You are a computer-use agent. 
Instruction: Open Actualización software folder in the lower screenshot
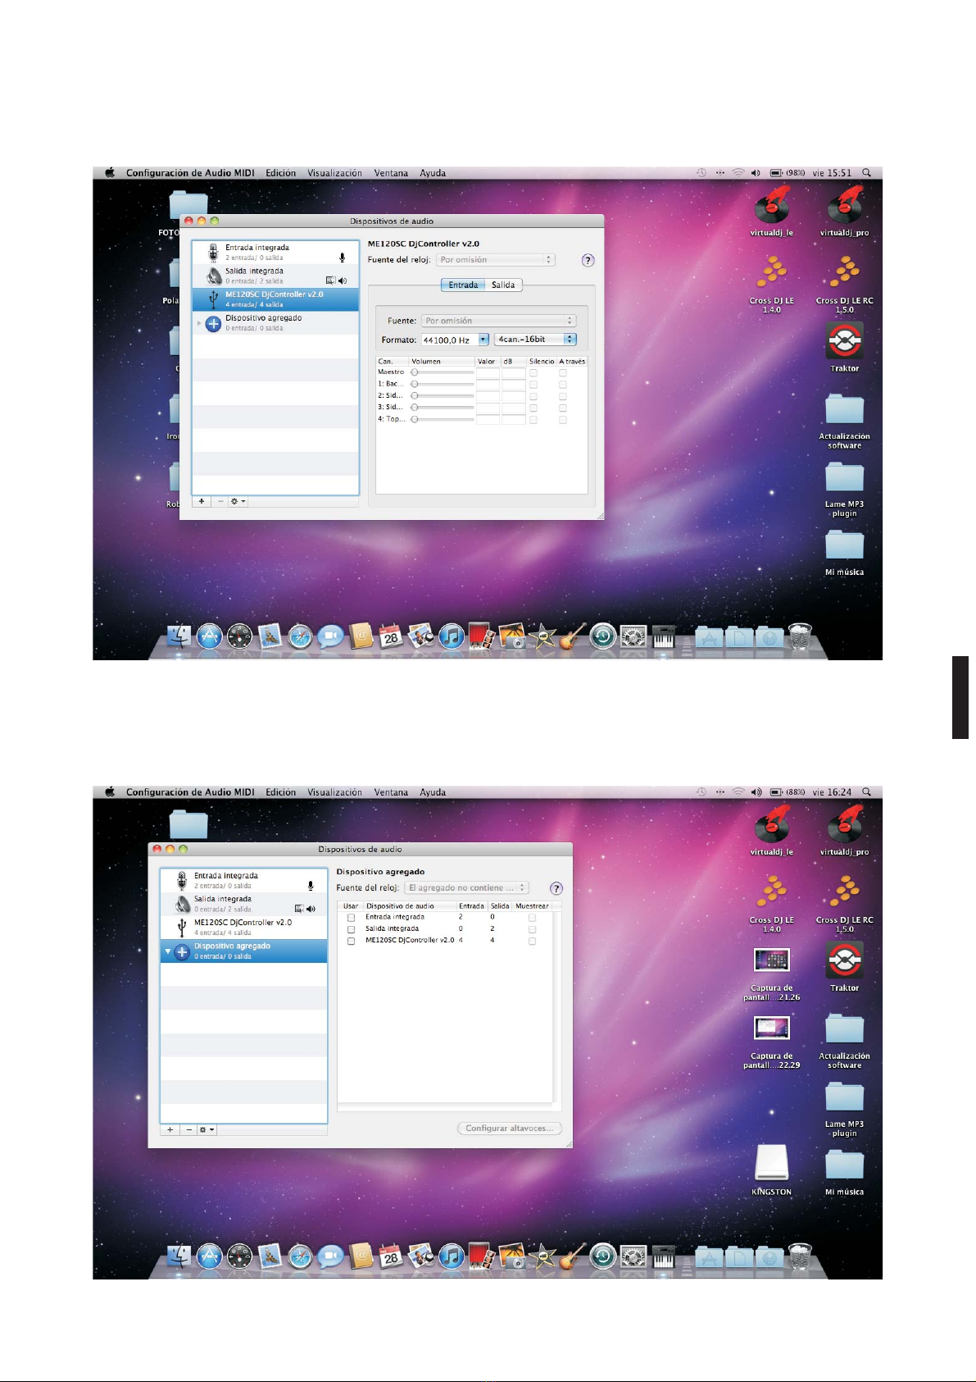click(845, 1029)
